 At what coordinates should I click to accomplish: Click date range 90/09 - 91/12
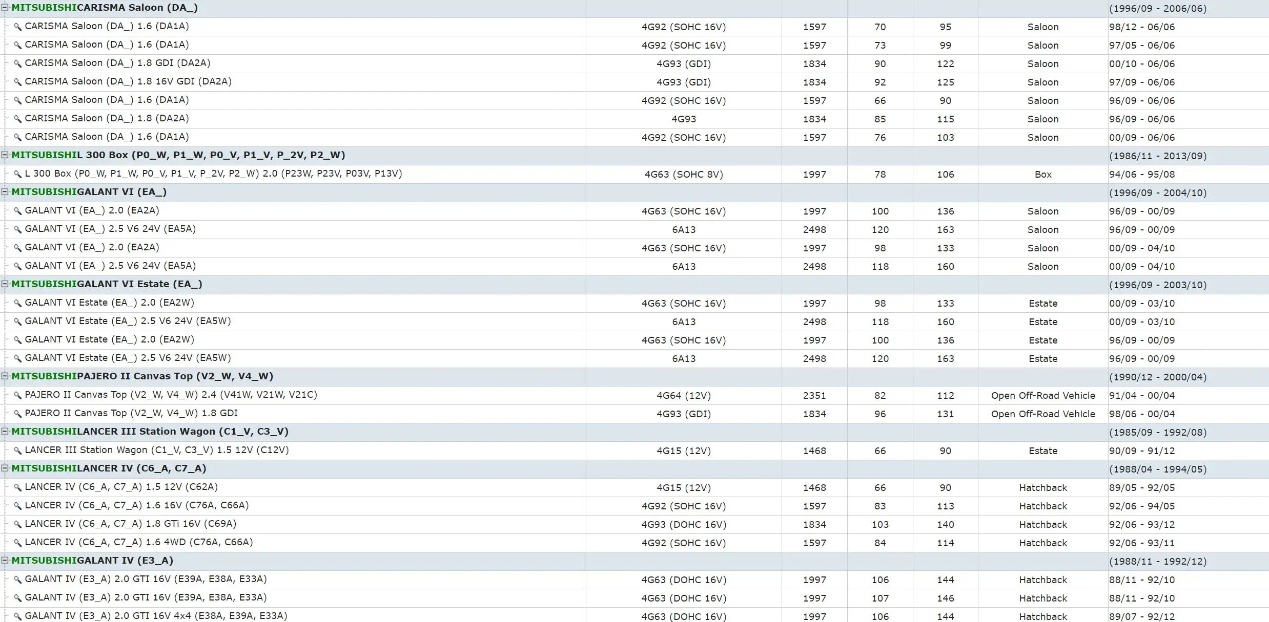[x=1142, y=451]
